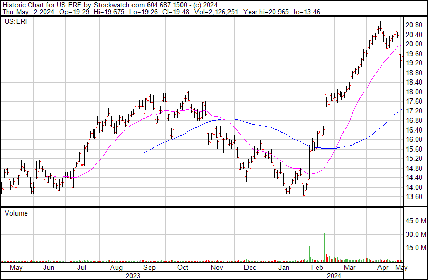Viewport: 428px width, 280px height.
Task: Click the Apr month label
Action: (x=383, y=268)
